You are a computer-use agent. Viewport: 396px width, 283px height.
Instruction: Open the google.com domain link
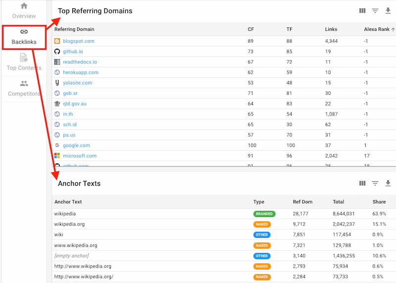76,145
